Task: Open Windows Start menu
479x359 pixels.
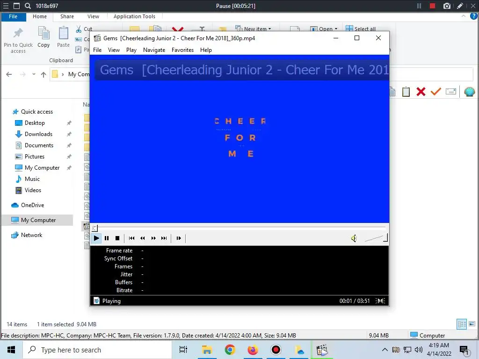Action: pos(11,350)
